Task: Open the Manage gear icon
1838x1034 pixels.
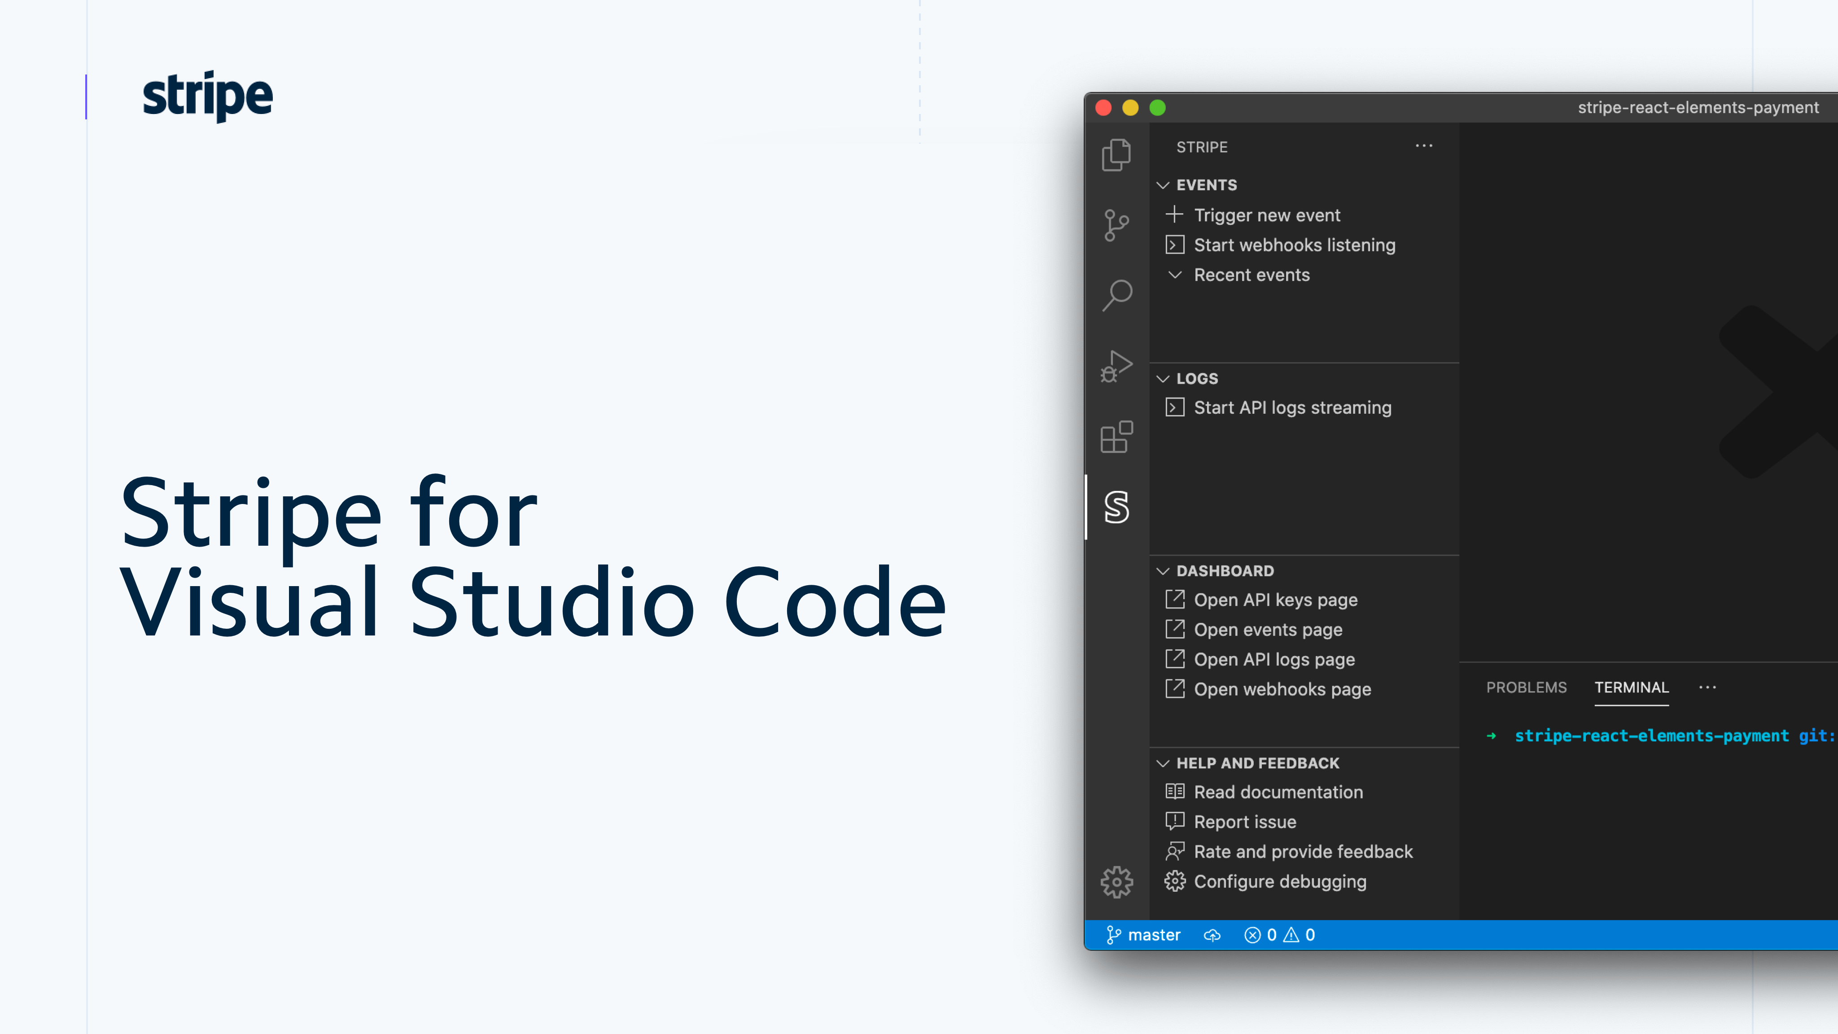Action: 1116,882
